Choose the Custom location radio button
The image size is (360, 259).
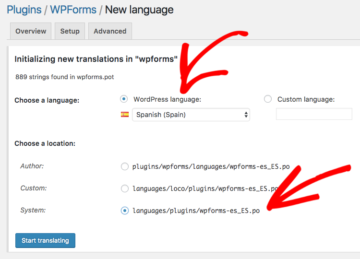(x=125, y=188)
